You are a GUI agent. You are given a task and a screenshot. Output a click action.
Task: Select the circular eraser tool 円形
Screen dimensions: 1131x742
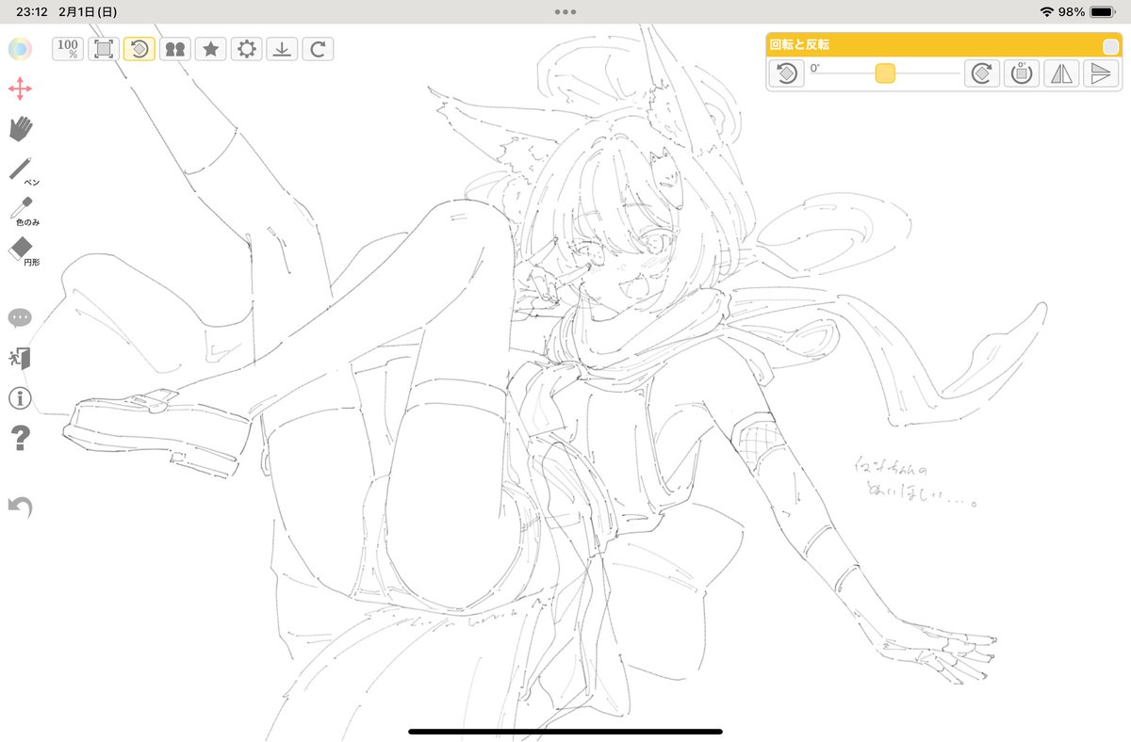click(21, 250)
